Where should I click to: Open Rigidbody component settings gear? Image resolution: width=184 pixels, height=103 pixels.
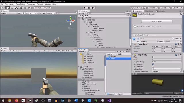click(181, 54)
